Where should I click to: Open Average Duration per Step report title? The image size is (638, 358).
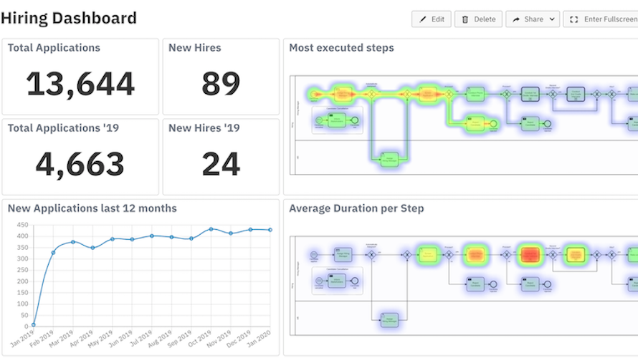click(356, 208)
